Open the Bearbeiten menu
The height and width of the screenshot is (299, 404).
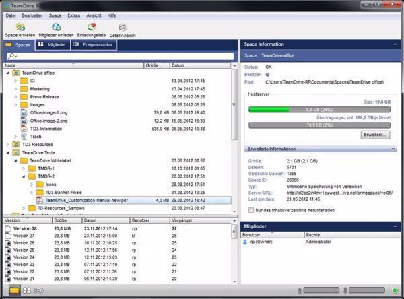pos(32,15)
